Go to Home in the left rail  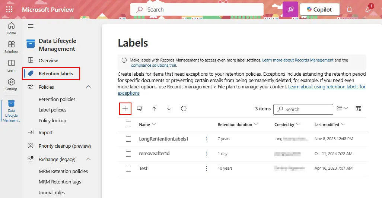[x=11, y=28]
